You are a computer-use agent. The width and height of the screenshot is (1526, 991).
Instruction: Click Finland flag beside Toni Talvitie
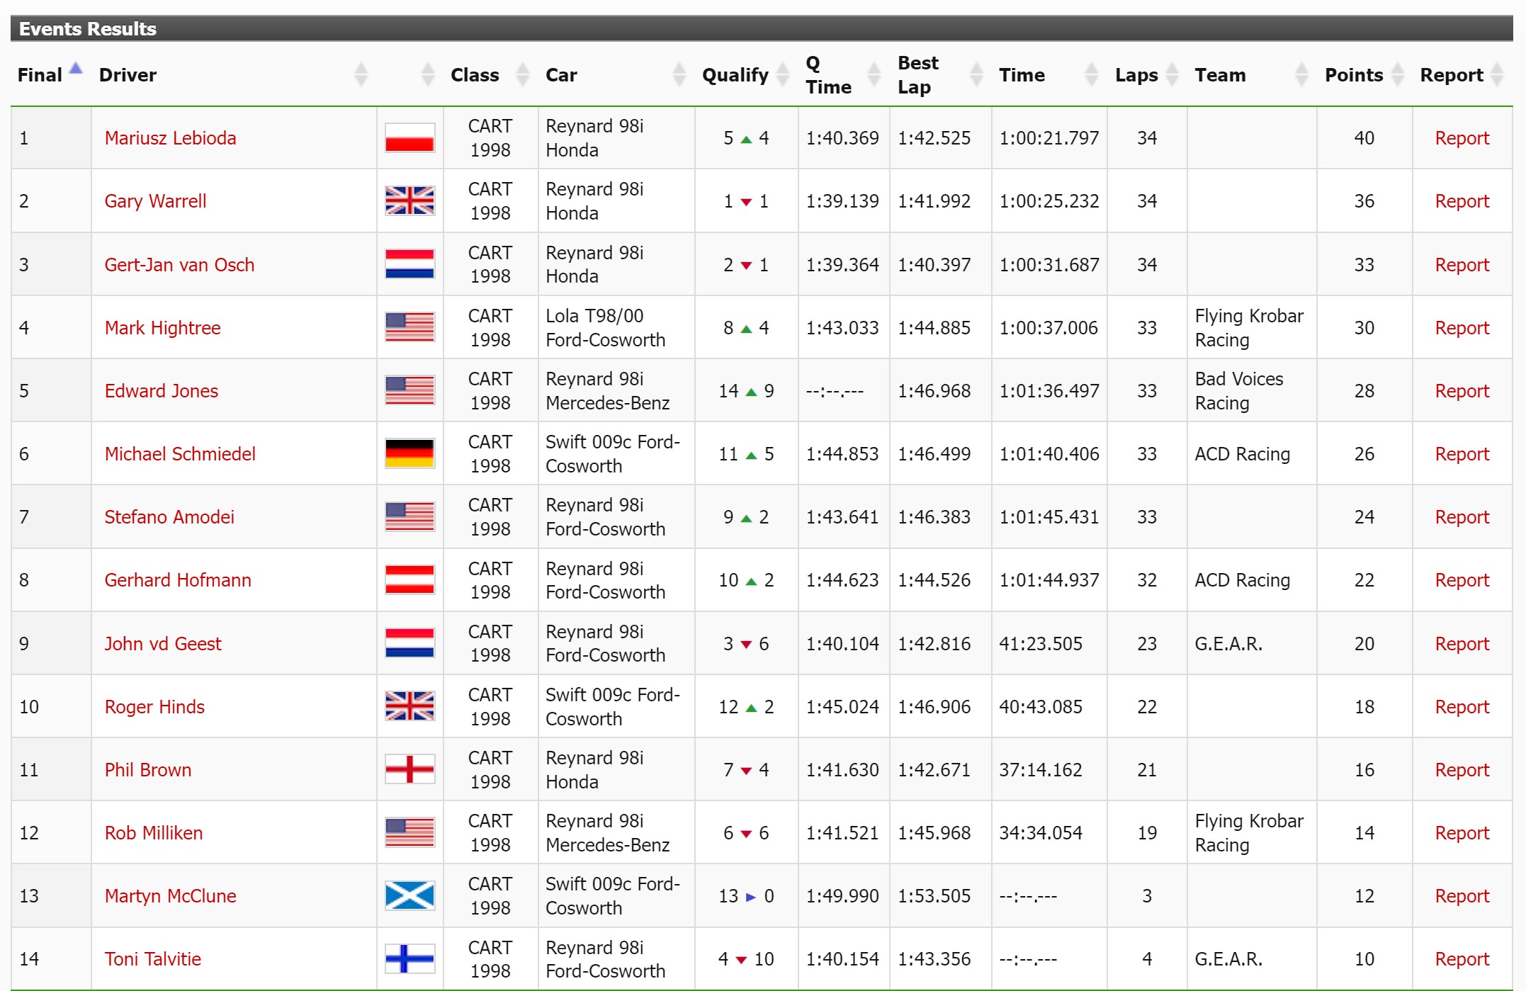click(x=409, y=959)
